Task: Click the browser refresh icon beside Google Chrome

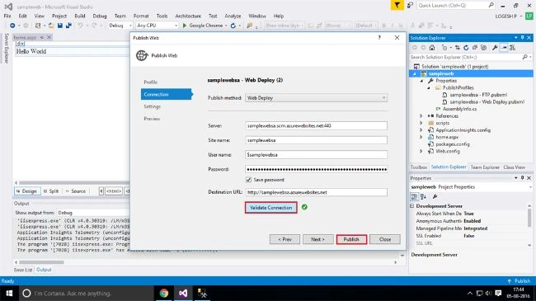Action: 233,26
